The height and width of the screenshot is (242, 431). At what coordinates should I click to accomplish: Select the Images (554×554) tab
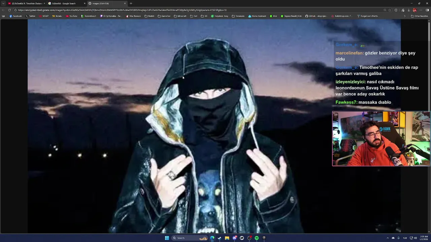point(104,3)
